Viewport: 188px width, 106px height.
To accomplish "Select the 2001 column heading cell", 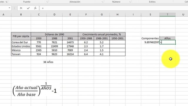I will coord(70,38).
